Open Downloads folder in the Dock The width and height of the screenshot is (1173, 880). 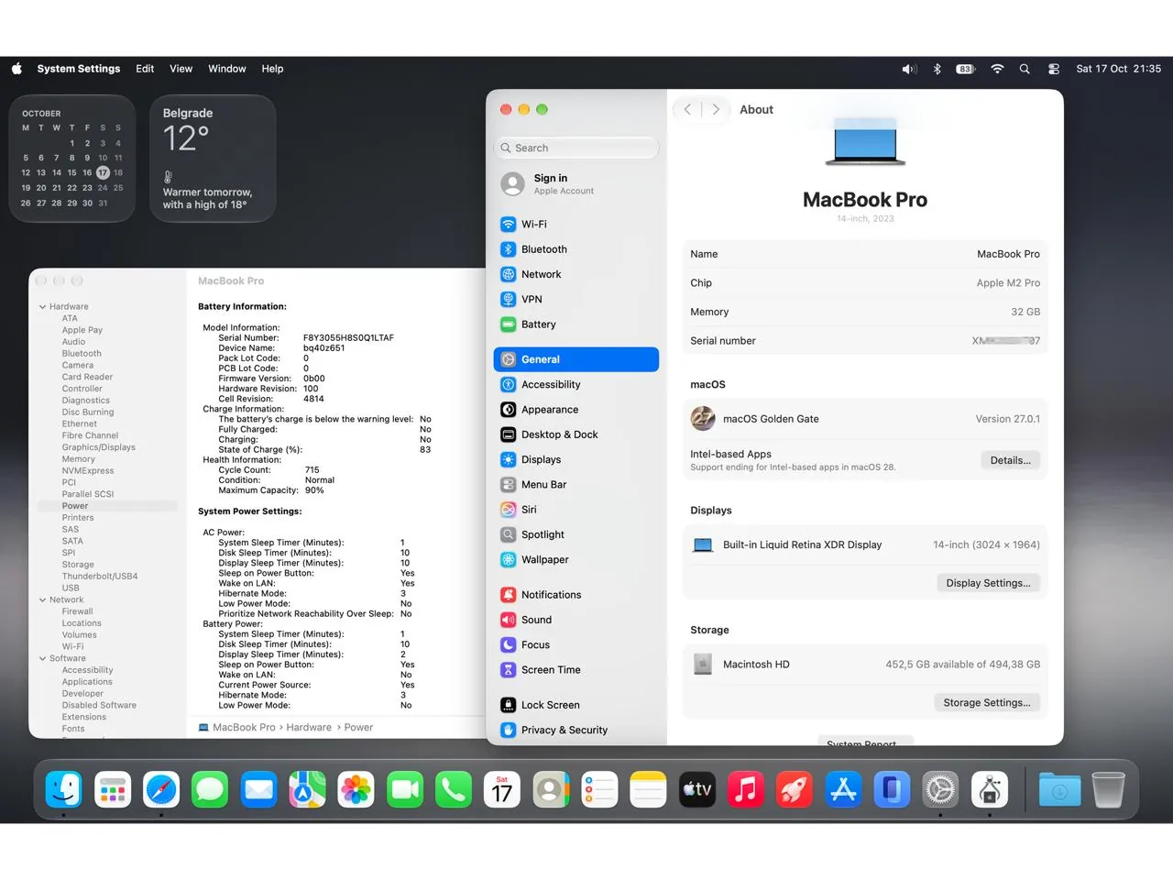pos(1059,789)
